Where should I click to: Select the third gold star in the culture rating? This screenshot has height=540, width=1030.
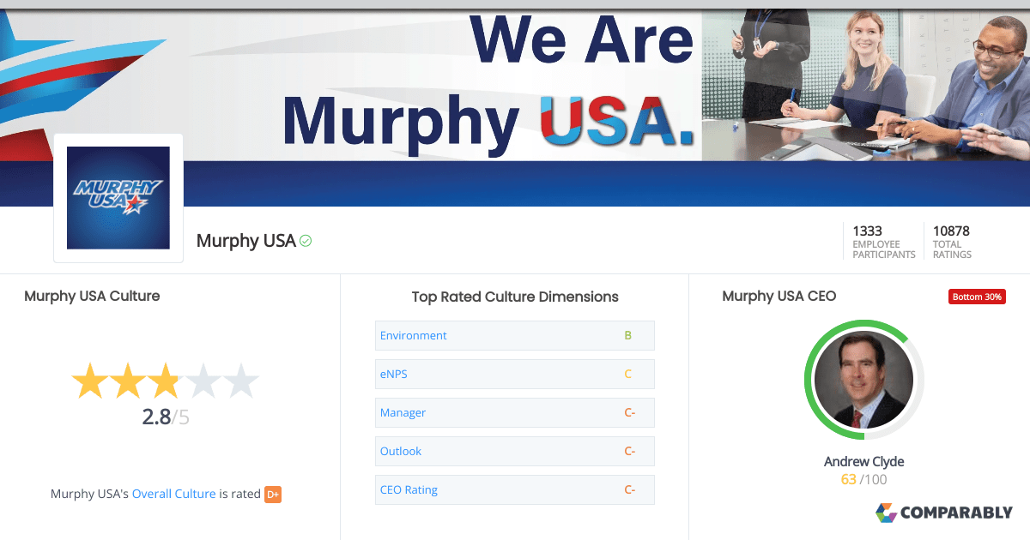click(164, 381)
